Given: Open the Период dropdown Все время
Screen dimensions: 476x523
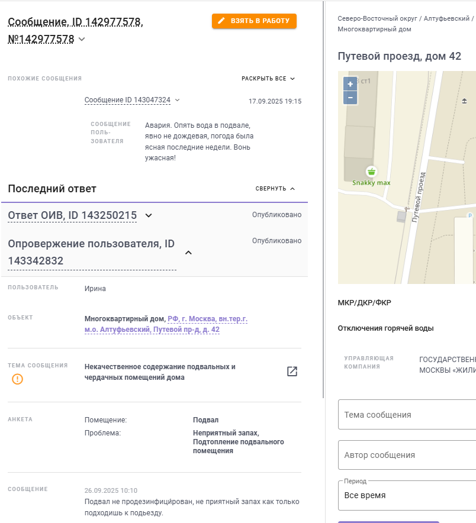Looking at the screenshot, I should (x=409, y=495).
